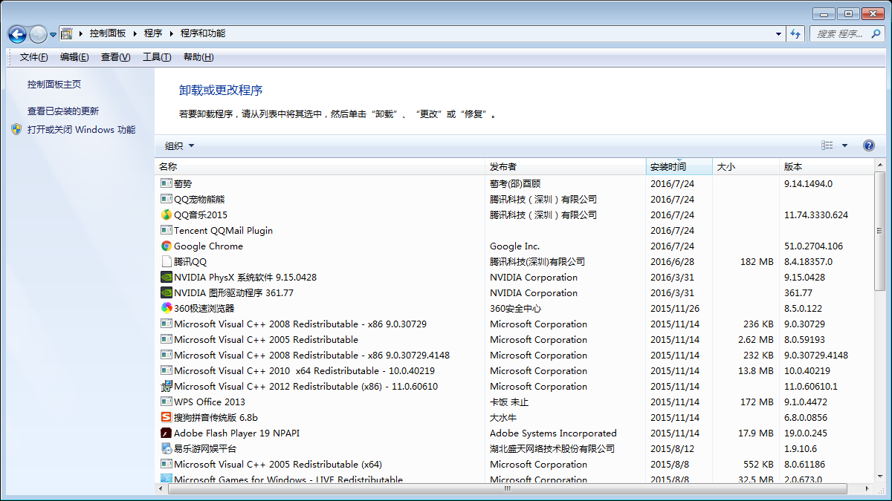Click the Adobe Flash Player 19 NPAPI icon
The width and height of the screenshot is (892, 501).
point(167,433)
